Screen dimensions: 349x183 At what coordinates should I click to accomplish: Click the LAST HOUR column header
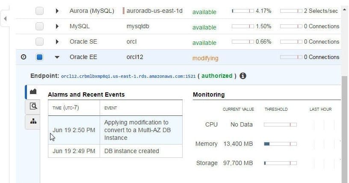pyautogui.click(x=320, y=109)
